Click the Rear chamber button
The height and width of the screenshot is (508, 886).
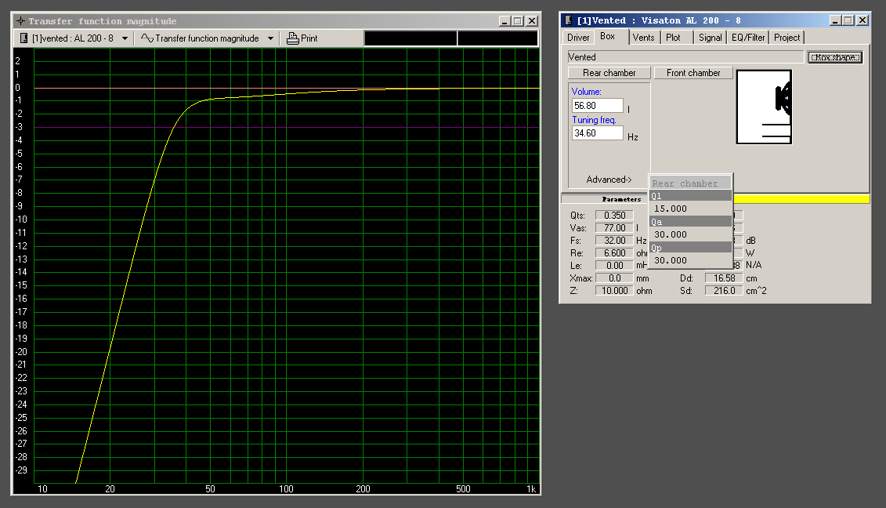pos(609,73)
